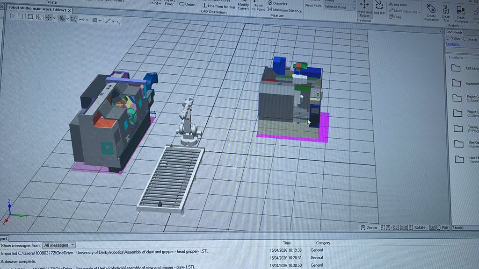
Task: Click the Time column header
Action: [287, 243]
